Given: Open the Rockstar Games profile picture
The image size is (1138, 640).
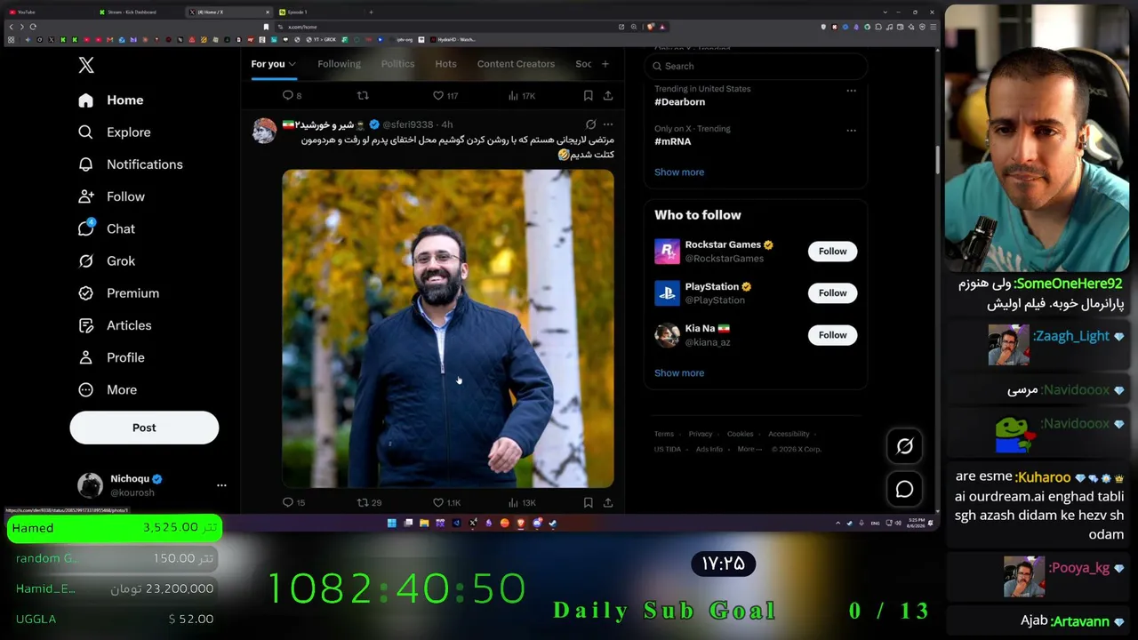Looking at the screenshot, I should (667, 252).
